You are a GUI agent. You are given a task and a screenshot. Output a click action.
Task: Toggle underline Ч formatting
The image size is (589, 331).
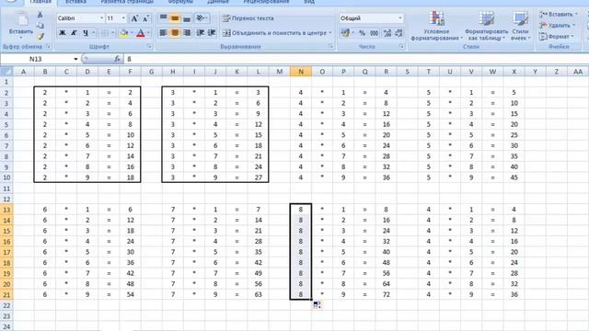tap(86, 33)
